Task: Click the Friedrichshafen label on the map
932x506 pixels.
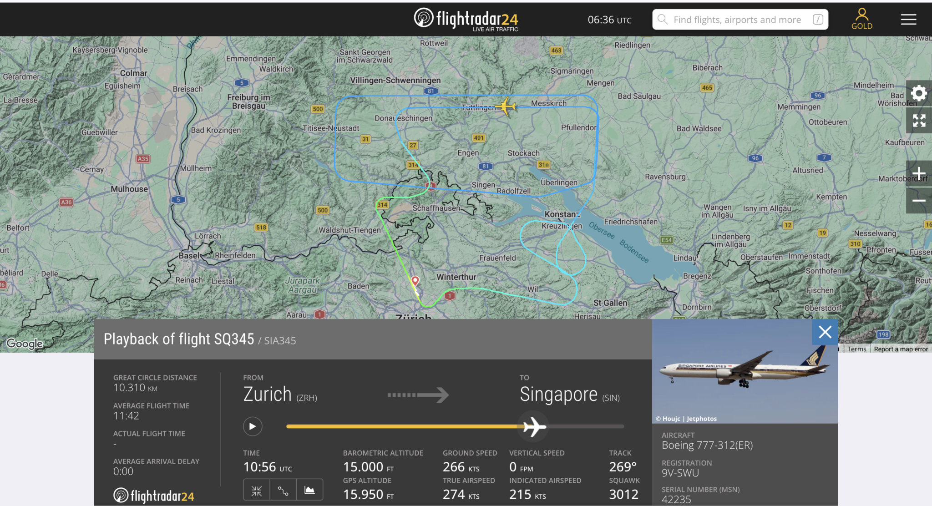Action: (x=631, y=222)
